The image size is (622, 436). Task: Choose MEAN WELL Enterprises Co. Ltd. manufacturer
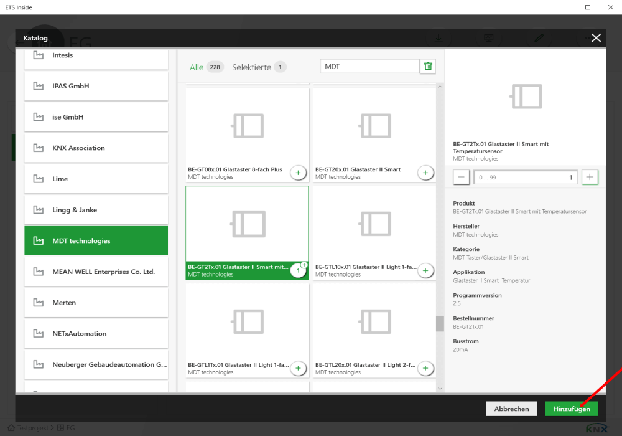tap(96, 272)
